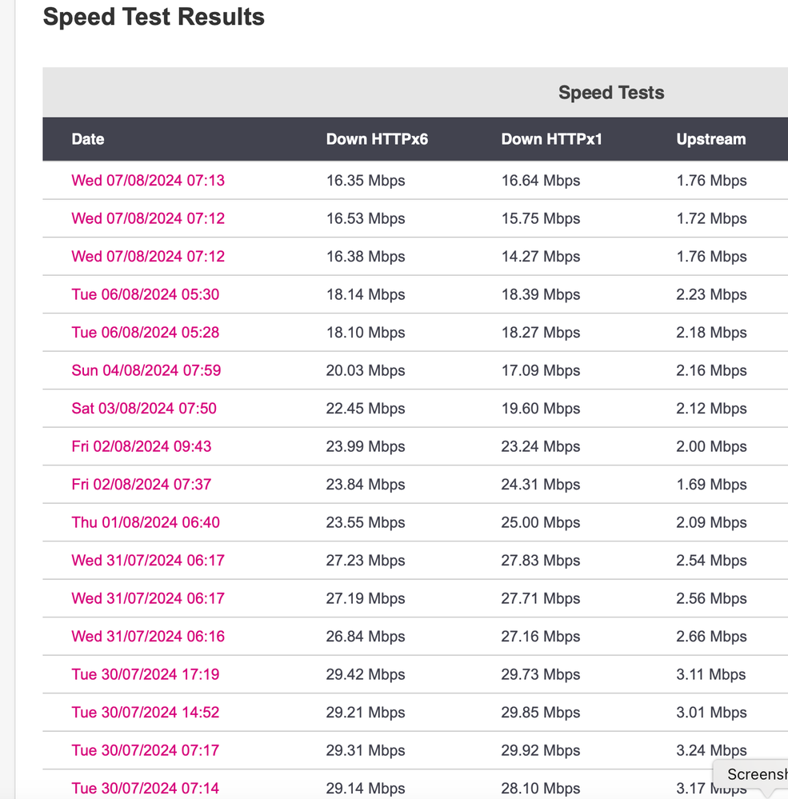
Task: Sort by Down HTTPx6 column
Action: pos(376,139)
